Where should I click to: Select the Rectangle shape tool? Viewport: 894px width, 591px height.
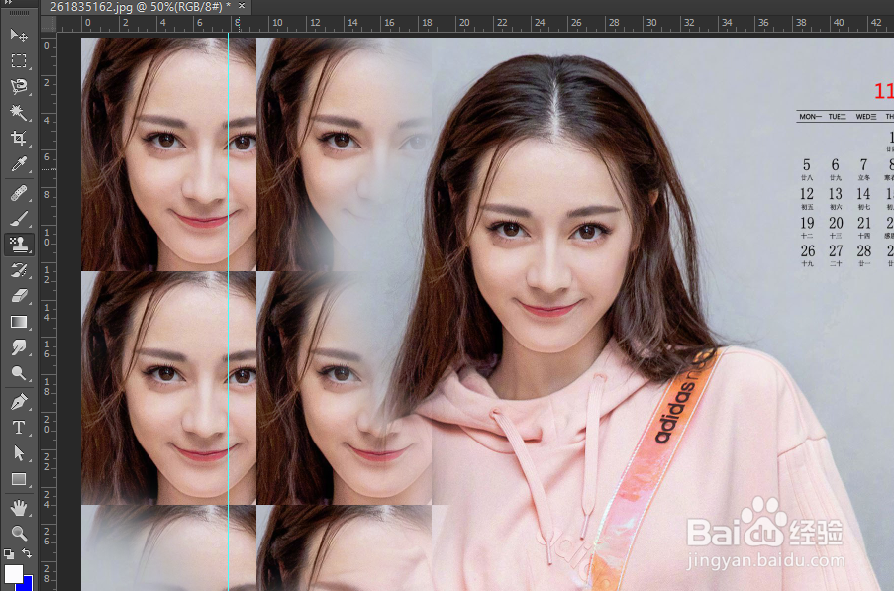point(19,479)
